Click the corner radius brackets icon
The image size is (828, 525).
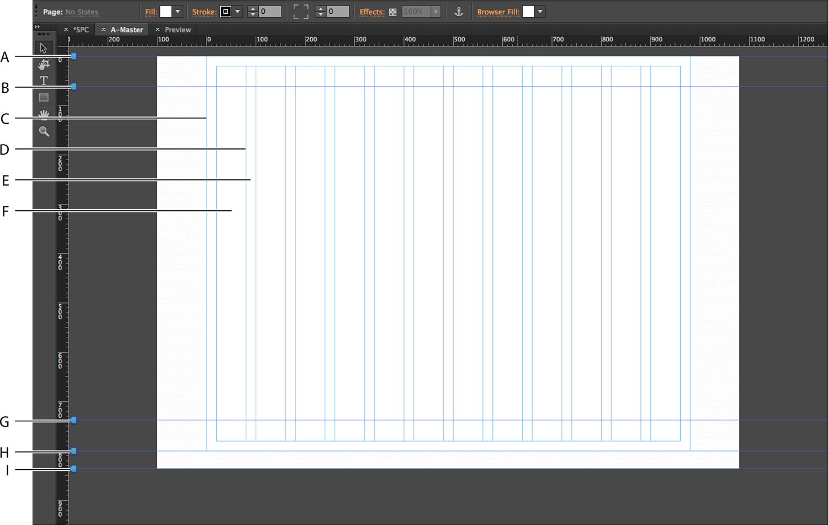click(301, 12)
